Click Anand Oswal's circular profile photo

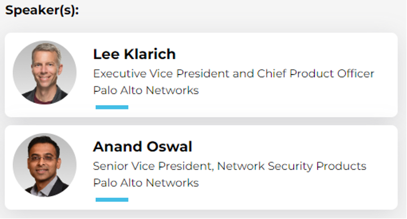point(45,165)
